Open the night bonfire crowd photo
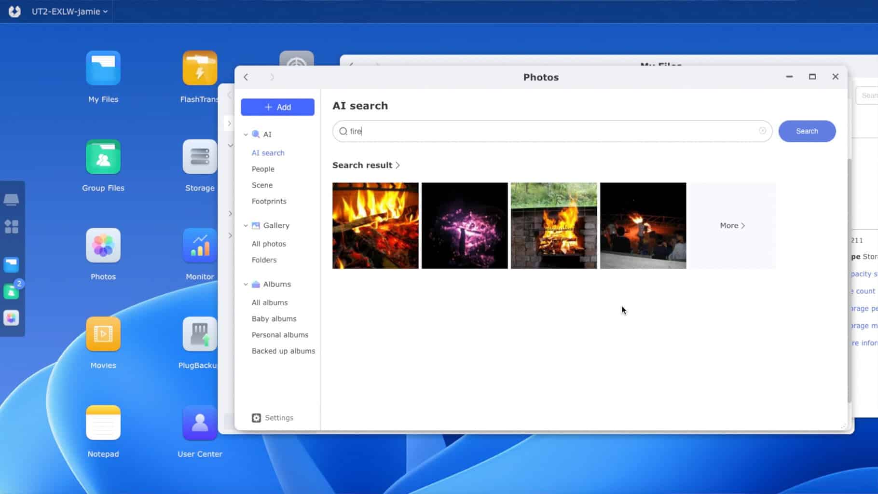 [x=643, y=225]
